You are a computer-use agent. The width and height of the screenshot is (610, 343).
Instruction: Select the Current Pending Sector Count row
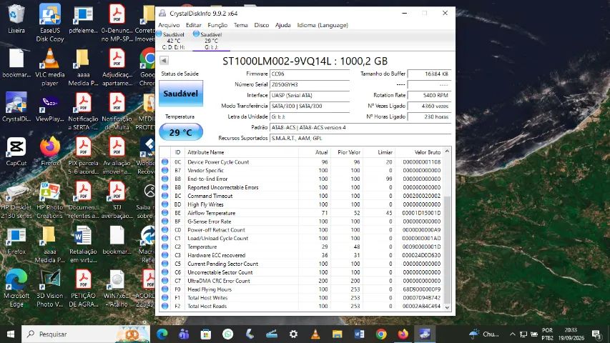click(301, 264)
